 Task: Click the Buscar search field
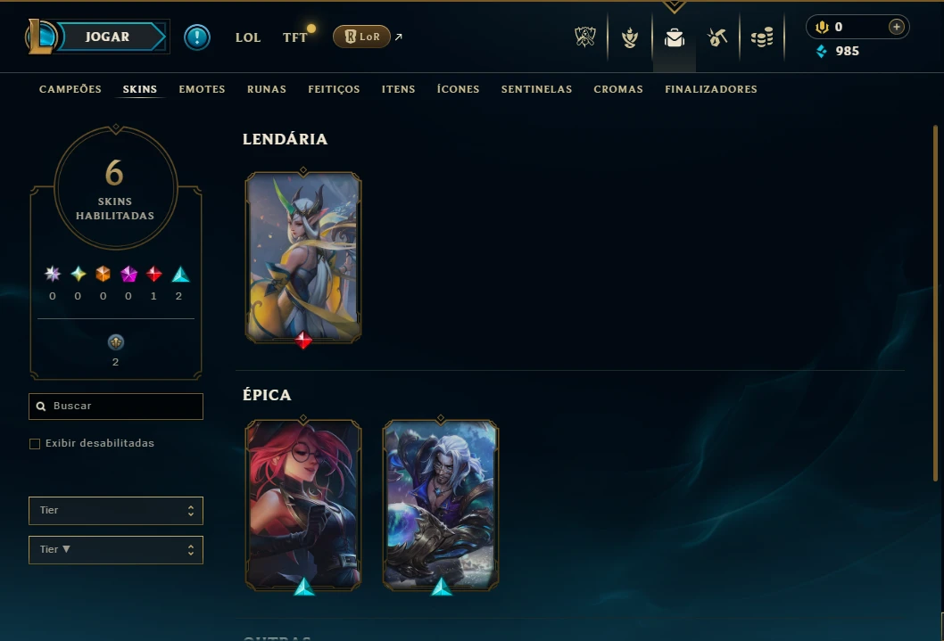(116, 407)
